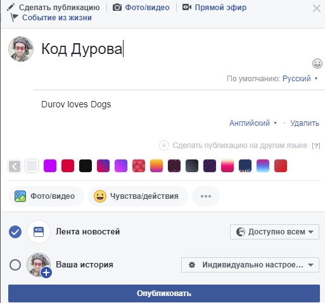The height and width of the screenshot is (303, 325).
Task: Open the default language dropdown Русский
Action: 300,79
